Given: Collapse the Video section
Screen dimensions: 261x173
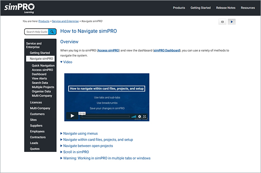Looking at the screenshot, I should pos(66,62).
